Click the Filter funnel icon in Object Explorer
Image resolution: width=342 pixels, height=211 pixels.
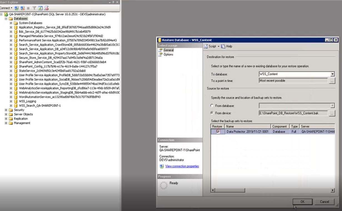[x=34, y=8]
